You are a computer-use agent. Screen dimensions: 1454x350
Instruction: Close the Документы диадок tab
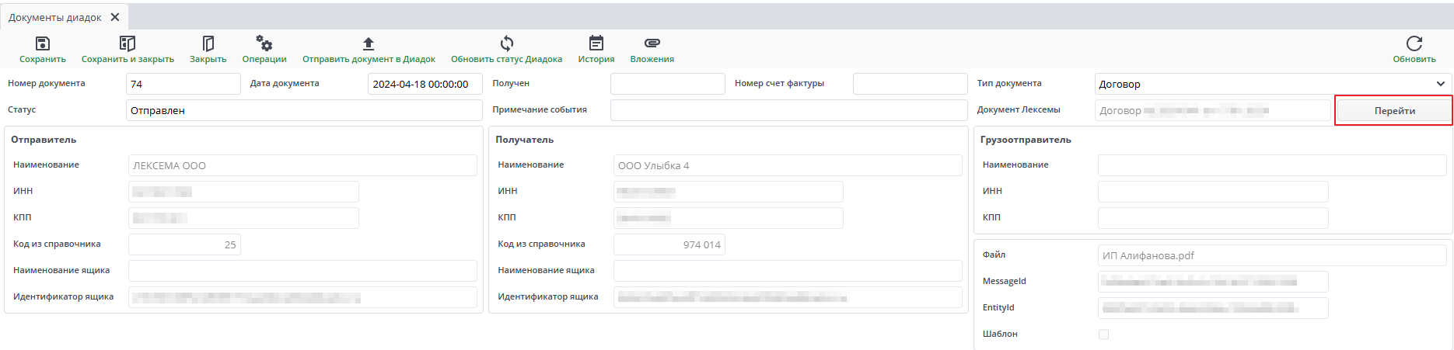point(115,17)
